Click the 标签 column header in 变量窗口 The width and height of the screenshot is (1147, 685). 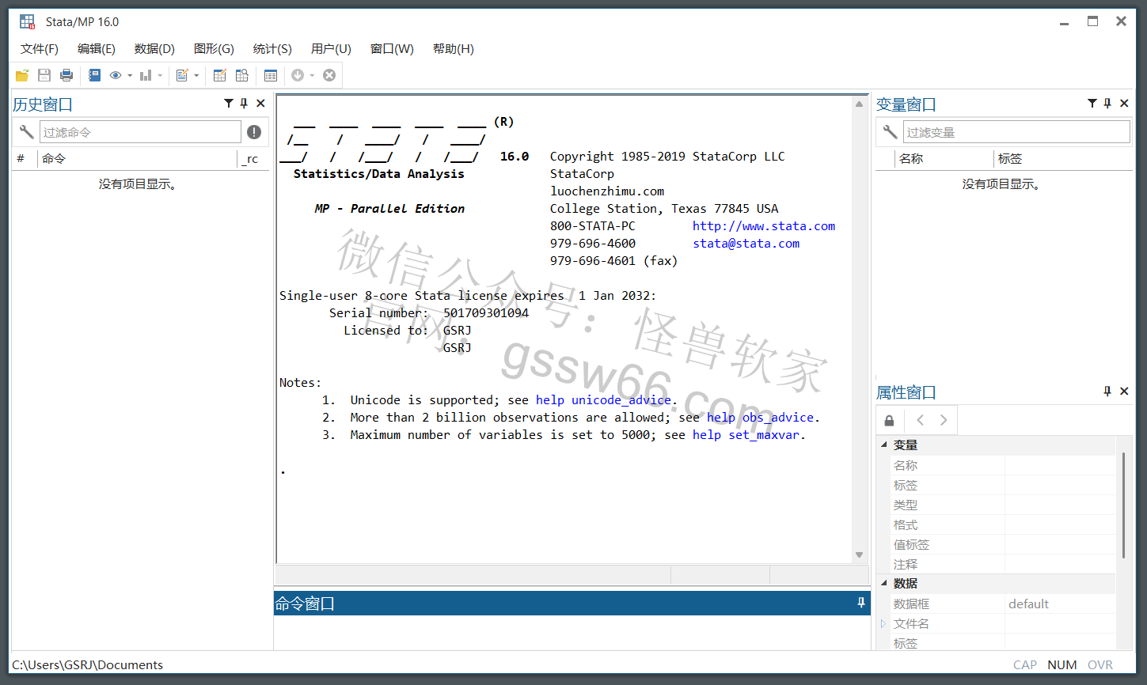tap(1062, 158)
